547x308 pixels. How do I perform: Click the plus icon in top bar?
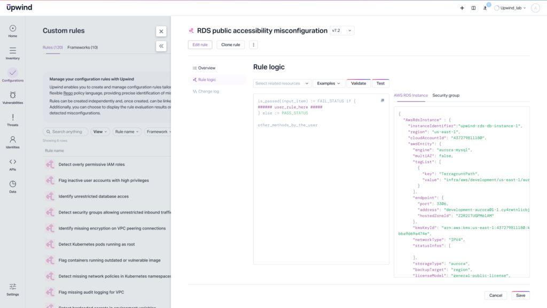pos(462,8)
